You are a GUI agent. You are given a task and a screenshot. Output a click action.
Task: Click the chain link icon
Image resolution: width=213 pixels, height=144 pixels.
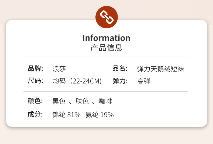coord(106,17)
